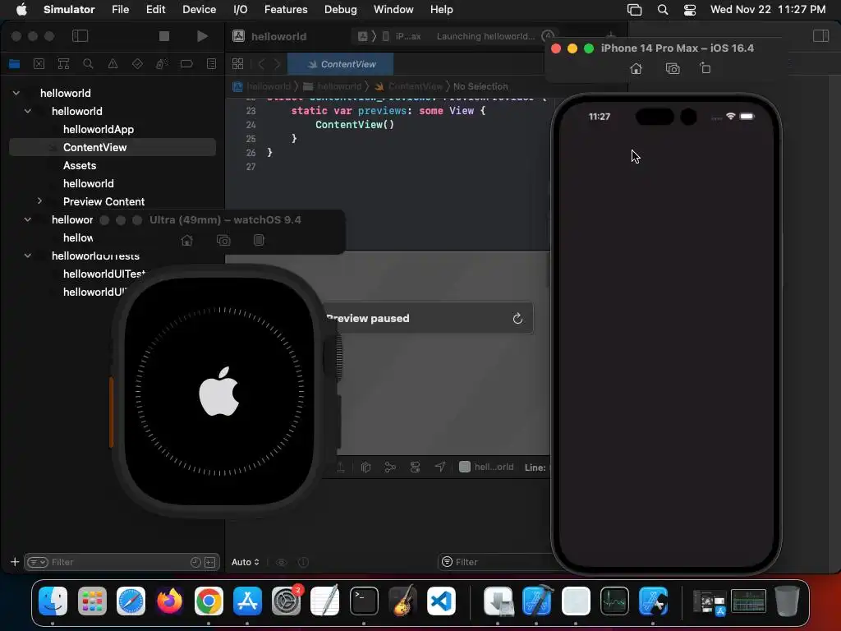The height and width of the screenshot is (631, 841).
Task: Toggle recent files filter clock icon
Action: (x=195, y=562)
